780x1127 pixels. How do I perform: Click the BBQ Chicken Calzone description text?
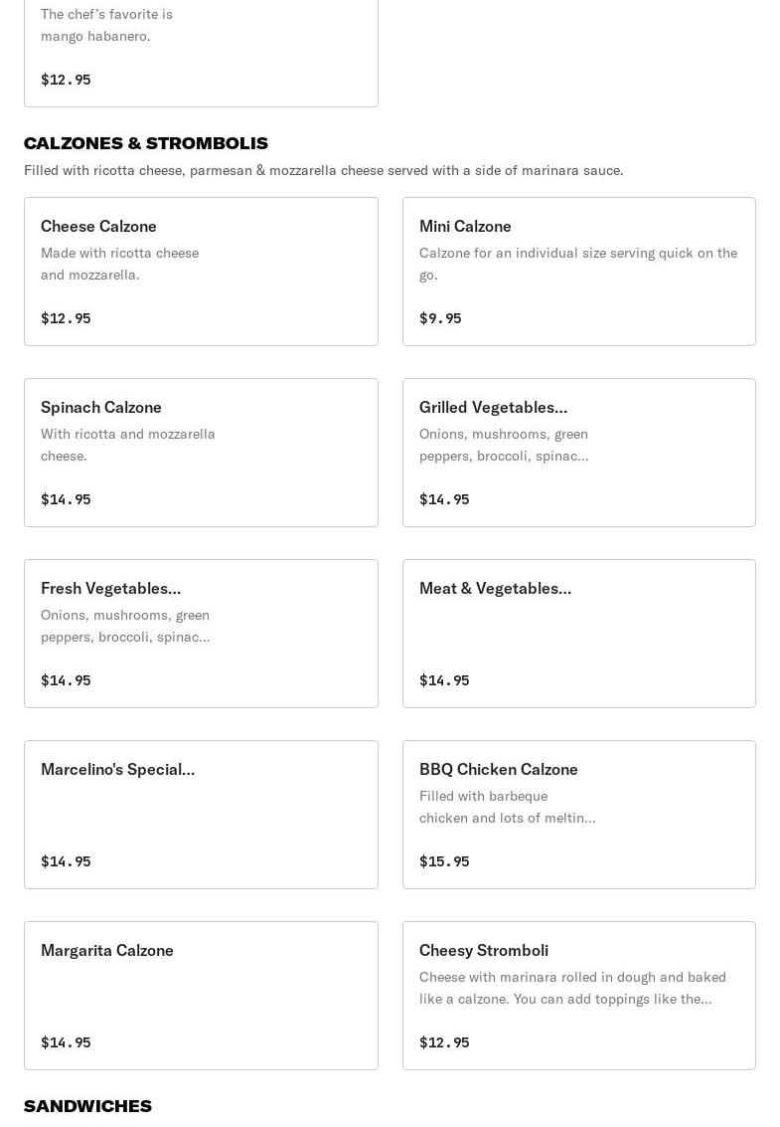(x=507, y=807)
